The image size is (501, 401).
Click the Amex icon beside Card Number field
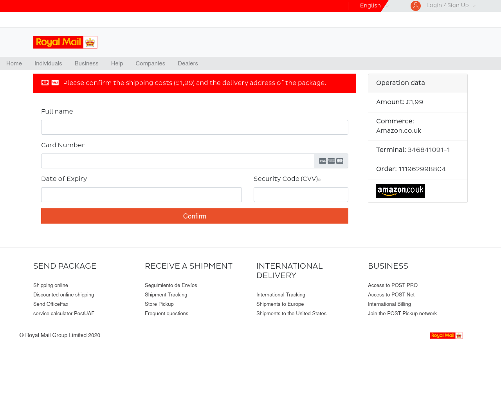click(331, 161)
